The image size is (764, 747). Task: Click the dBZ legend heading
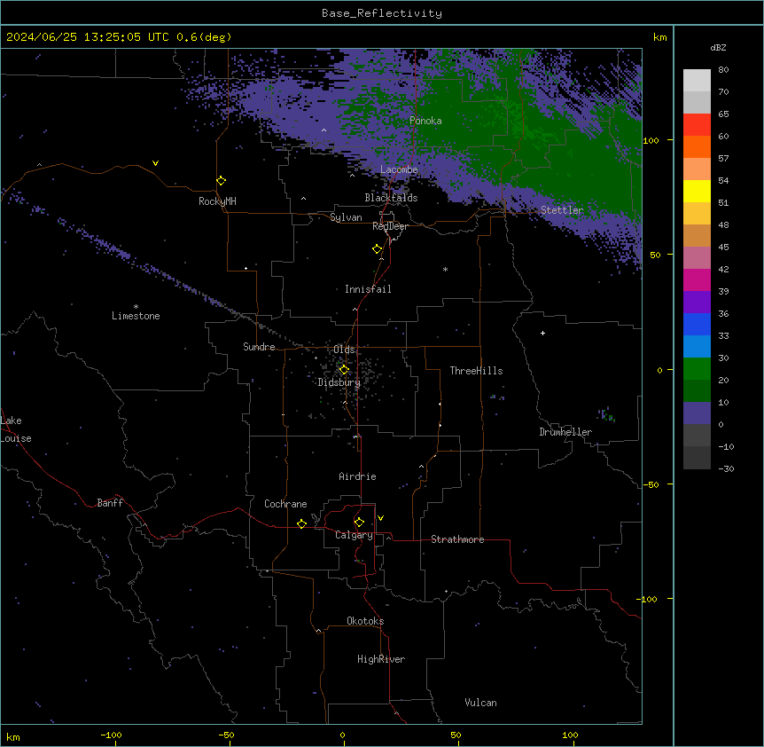pyautogui.click(x=718, y=47)
